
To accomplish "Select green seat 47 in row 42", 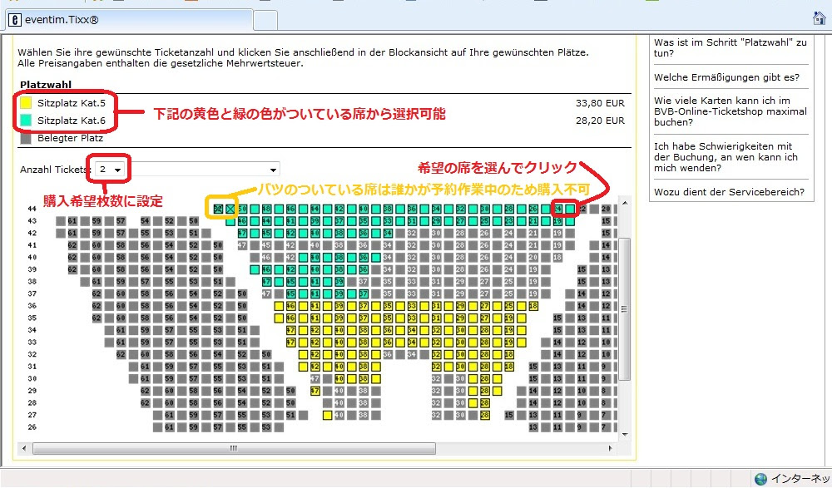I will (242, 234).
